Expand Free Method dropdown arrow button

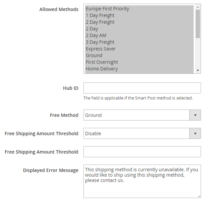tap(195, 115)
